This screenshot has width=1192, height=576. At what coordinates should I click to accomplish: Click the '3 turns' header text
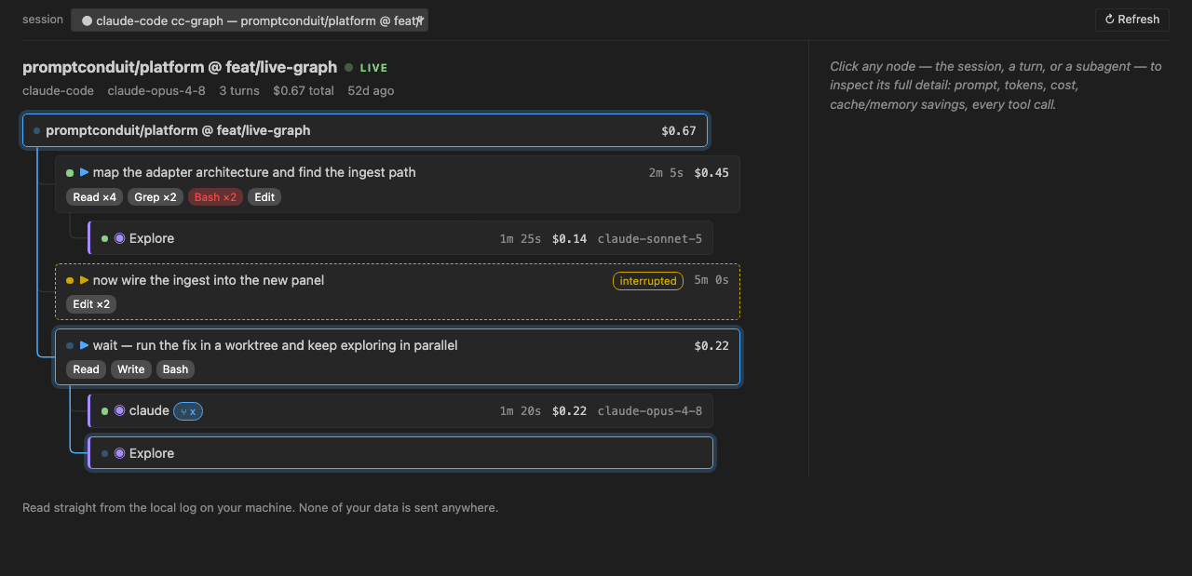coord(239,90)
